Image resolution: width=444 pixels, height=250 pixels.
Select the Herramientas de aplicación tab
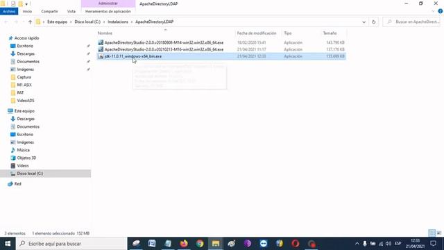108,11
